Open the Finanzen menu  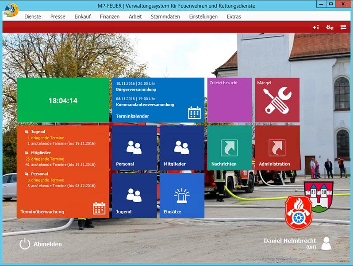click(109, 16)
